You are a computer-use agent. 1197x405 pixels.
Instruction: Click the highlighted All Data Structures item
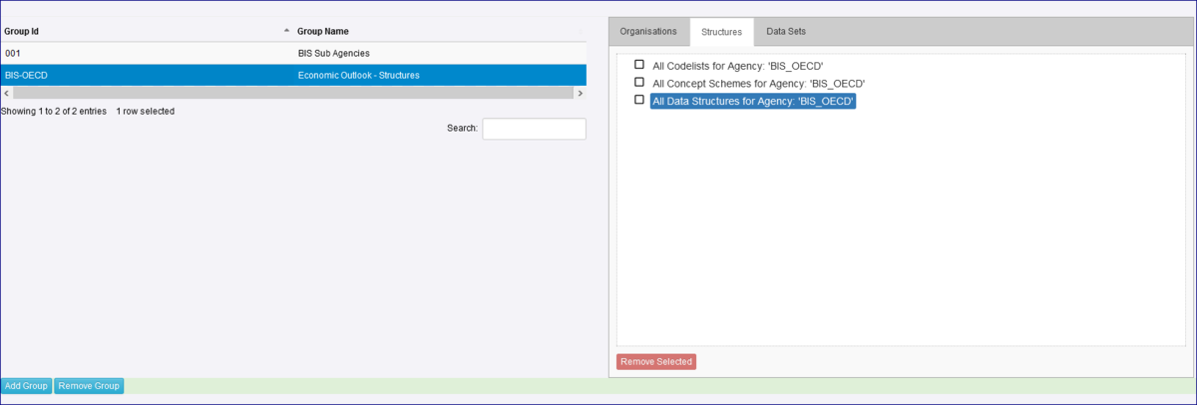(753, 101)
